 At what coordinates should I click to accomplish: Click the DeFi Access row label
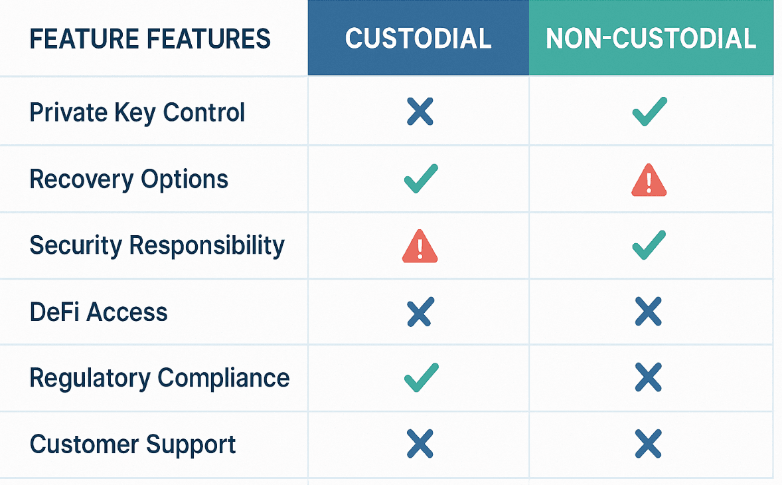(x=98, y=312)
